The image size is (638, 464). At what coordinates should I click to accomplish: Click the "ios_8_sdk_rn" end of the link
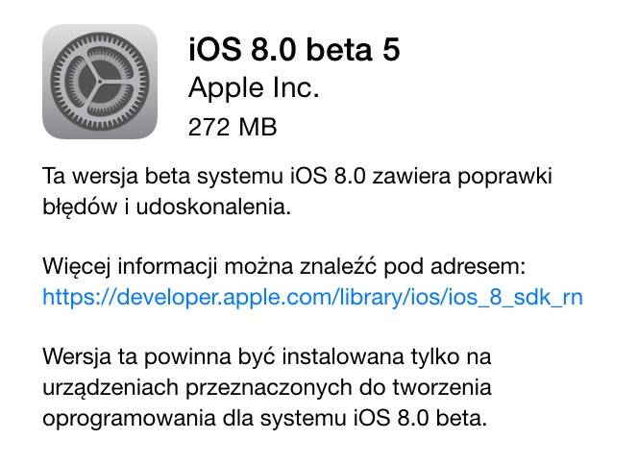(x=515, y=298)
